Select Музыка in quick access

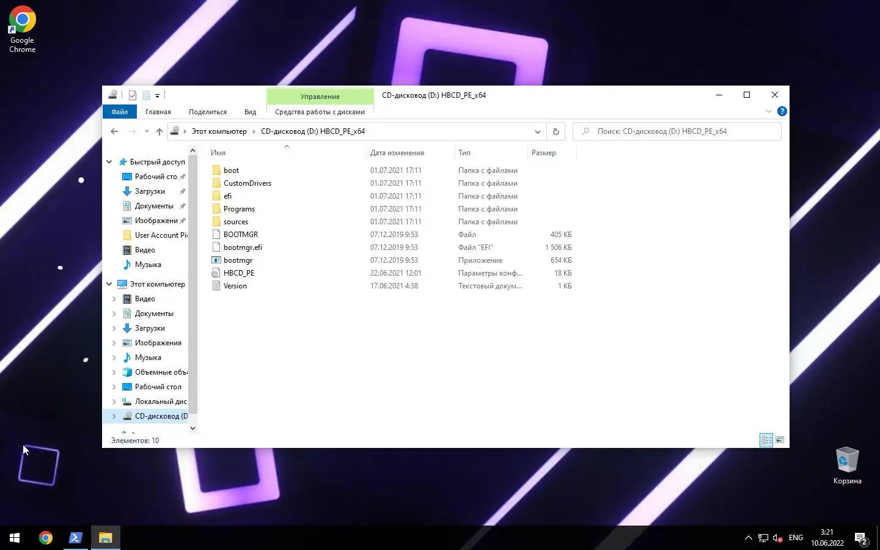tap(142, 265)
